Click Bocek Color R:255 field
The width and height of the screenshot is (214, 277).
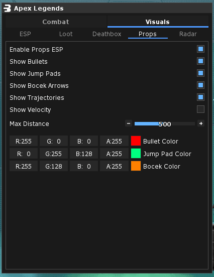point(24,166)
